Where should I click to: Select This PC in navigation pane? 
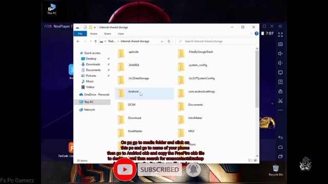click(92, 102)
